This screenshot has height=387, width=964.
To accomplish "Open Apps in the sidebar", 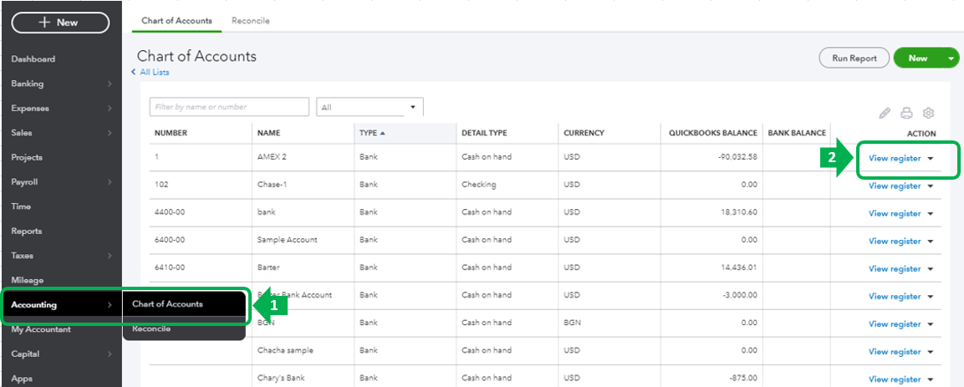I will [x=22, y=379].
